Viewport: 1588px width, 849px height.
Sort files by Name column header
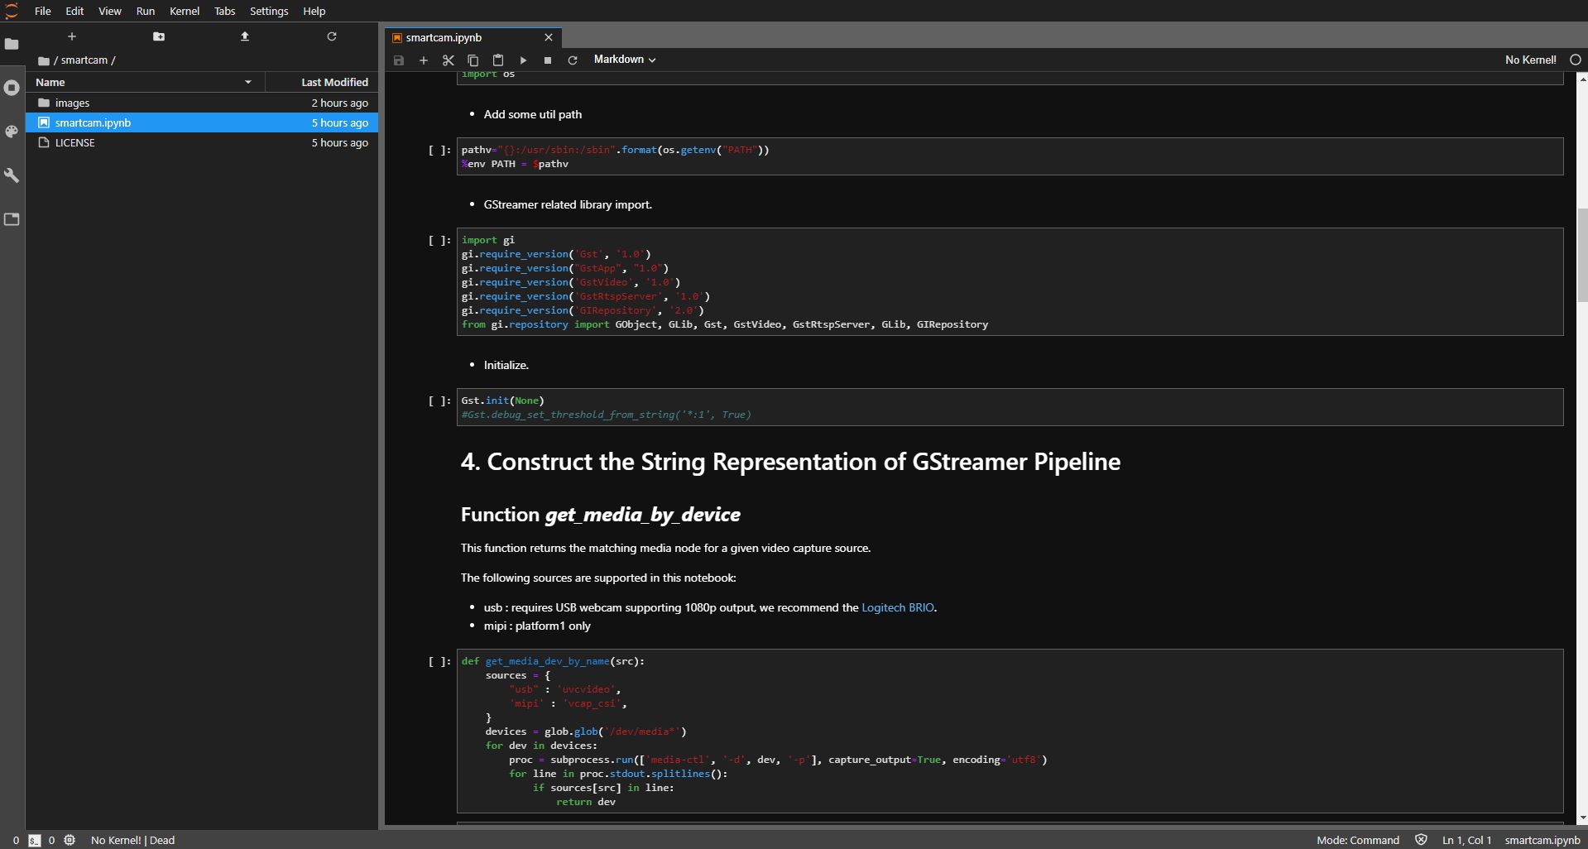pos(50,82)
